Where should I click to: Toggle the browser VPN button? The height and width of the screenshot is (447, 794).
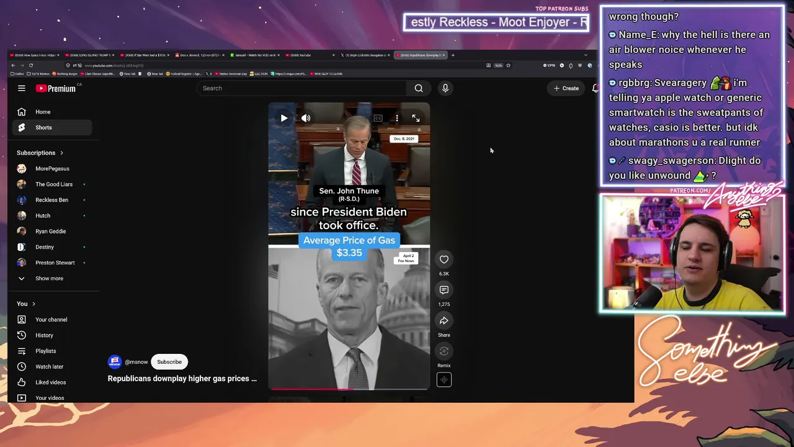[549, 65]
